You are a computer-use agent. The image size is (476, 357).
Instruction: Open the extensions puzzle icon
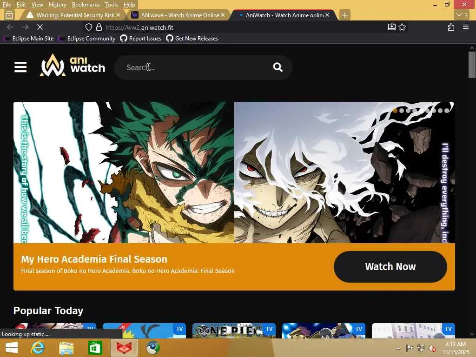451,27
